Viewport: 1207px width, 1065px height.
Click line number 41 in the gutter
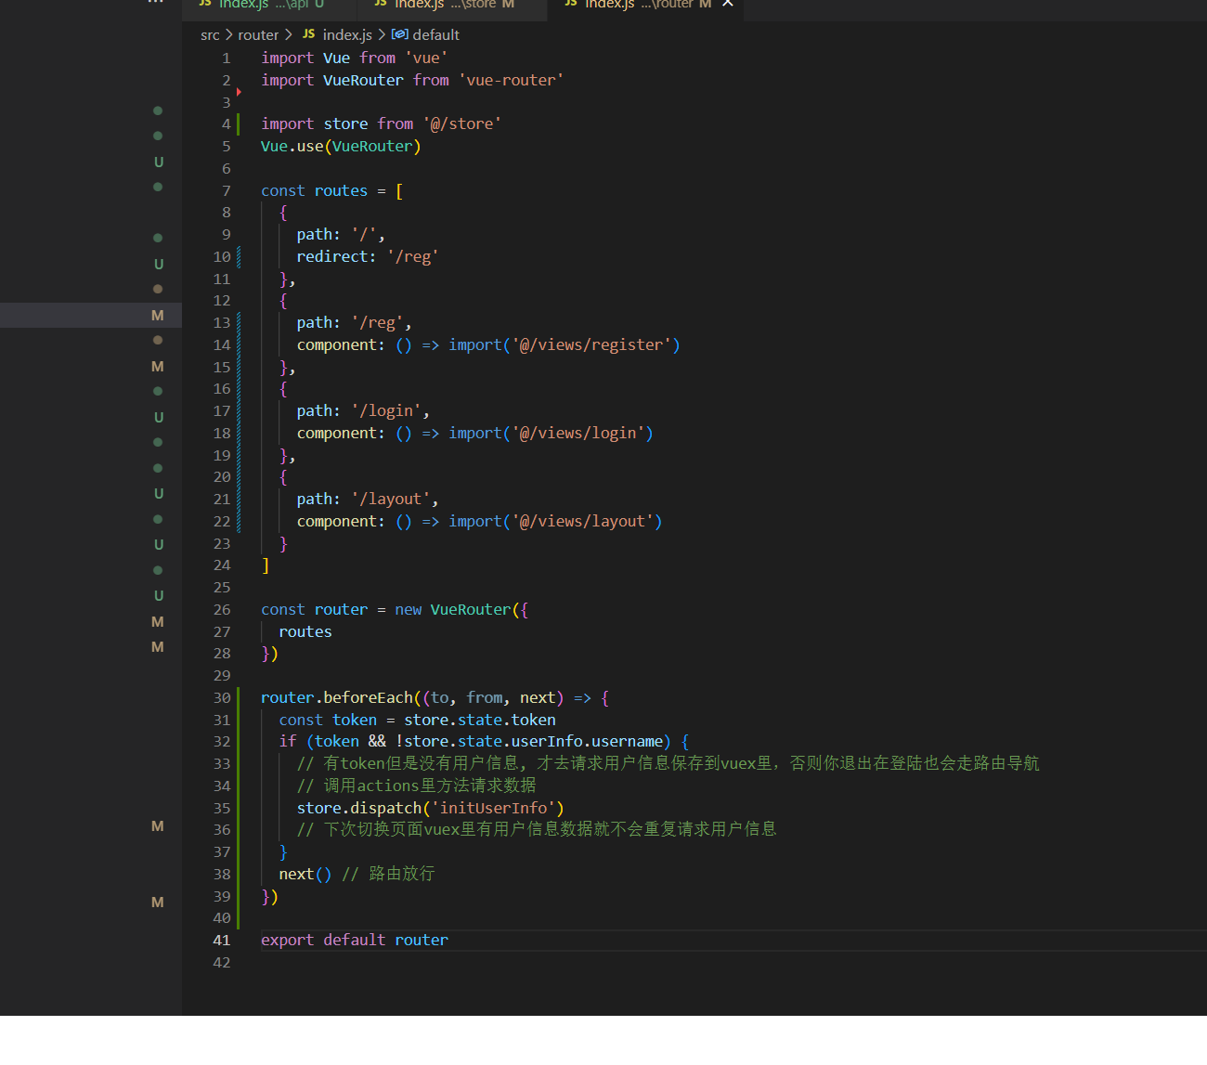click(x=221, y=941)
